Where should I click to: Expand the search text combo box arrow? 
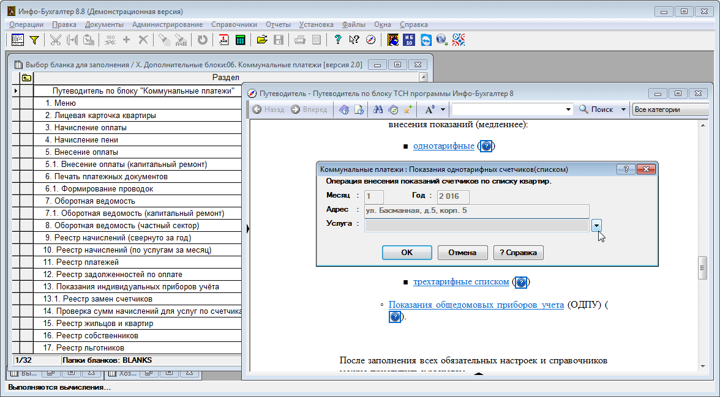pos(568,109)
